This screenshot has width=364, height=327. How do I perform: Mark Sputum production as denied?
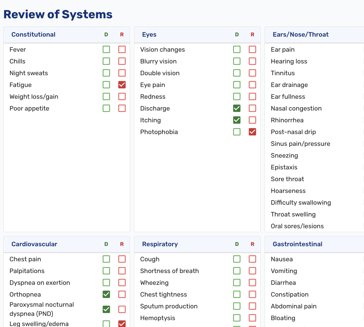tap(237, 306)
